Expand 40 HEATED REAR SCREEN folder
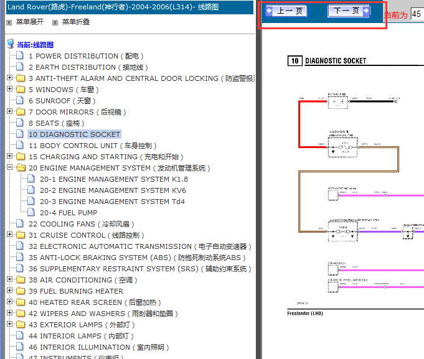 [10, 302]
